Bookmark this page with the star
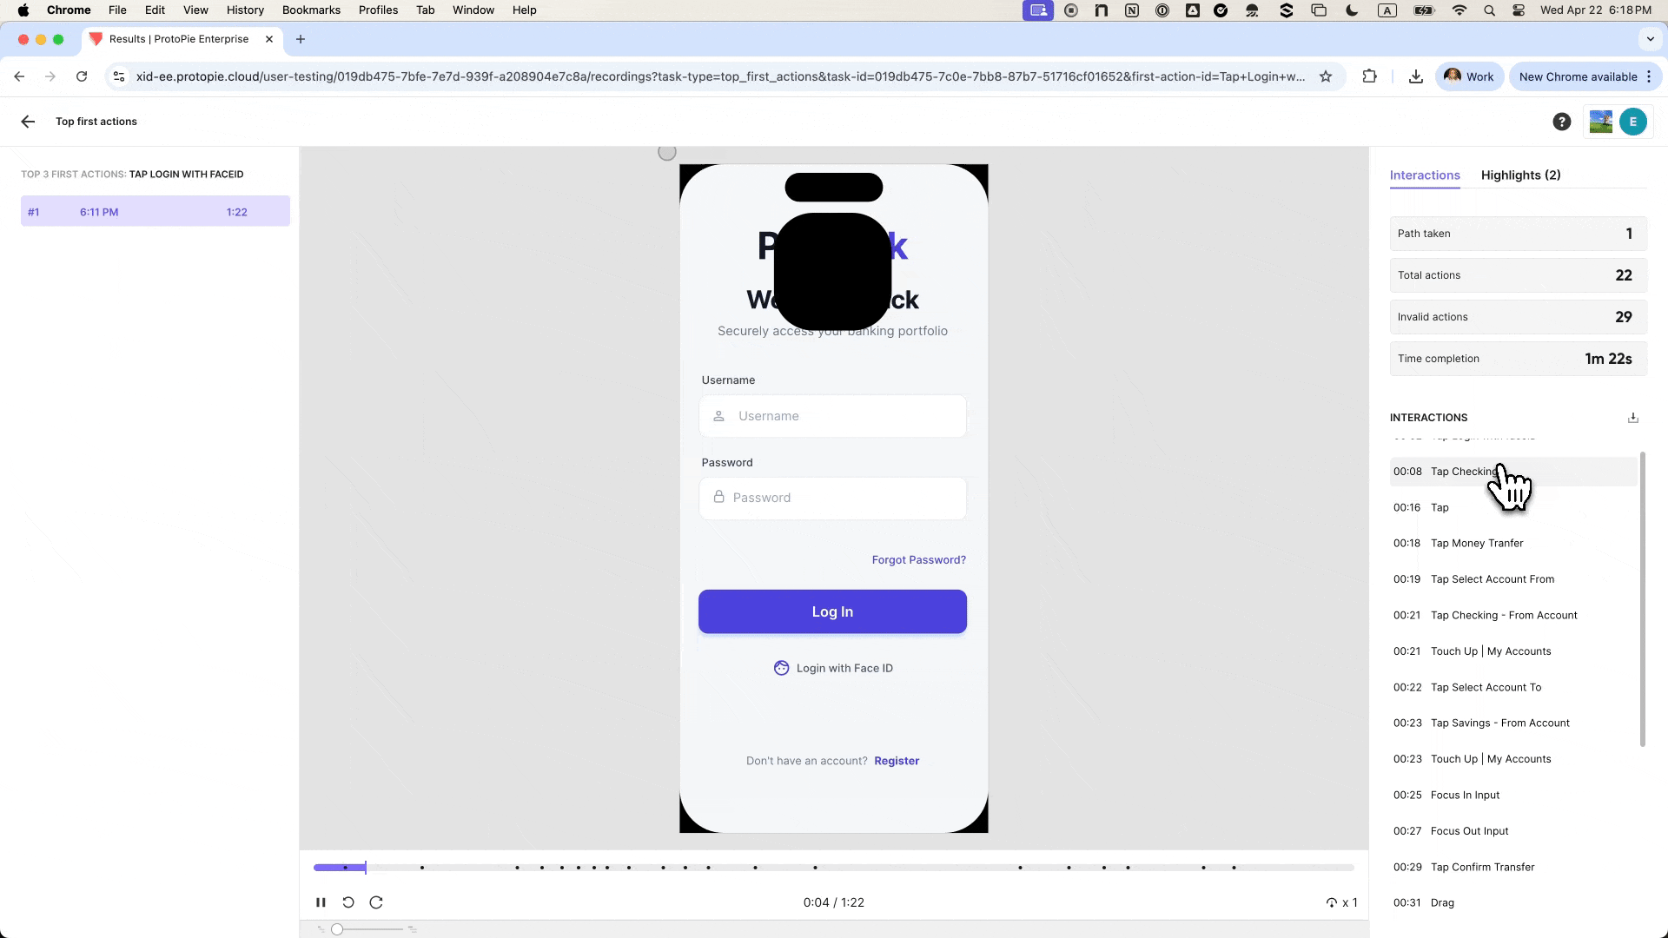1668x938 pixels. (1326, 76)
